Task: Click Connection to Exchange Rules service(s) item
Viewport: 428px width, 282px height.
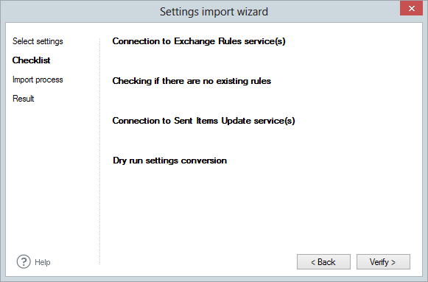Action: pos(199,41)
